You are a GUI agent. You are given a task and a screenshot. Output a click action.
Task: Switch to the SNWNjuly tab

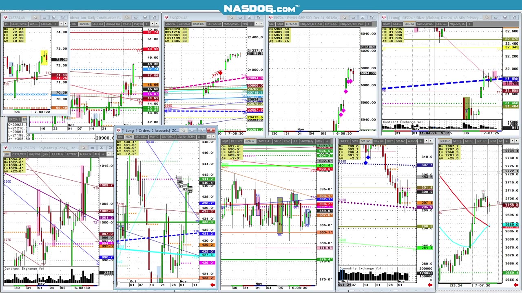tap(307, 141)
